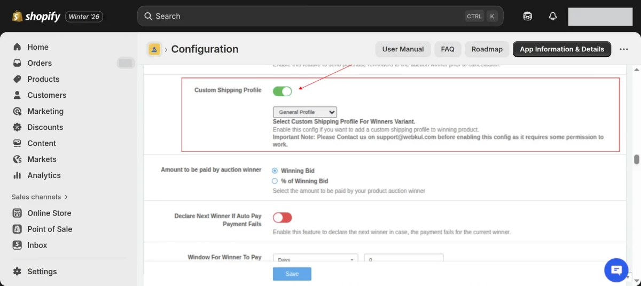This screenshot has width=641, height=286.
Task: Click the User Manual button
Action: pos(403,49)
